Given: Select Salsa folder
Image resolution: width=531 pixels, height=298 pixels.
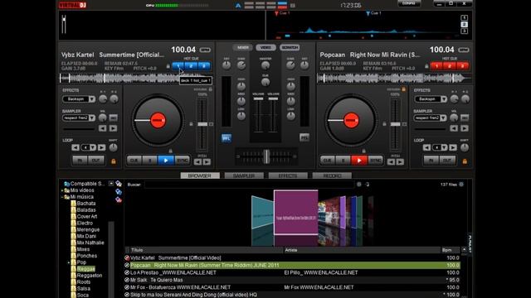Looking at the screenshot, I should click(83, 289).
